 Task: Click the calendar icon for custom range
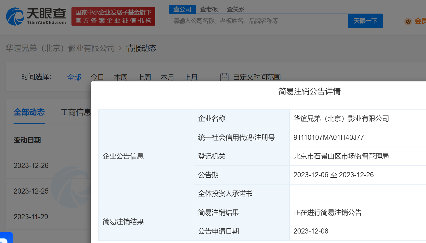(x=224, y=77)
